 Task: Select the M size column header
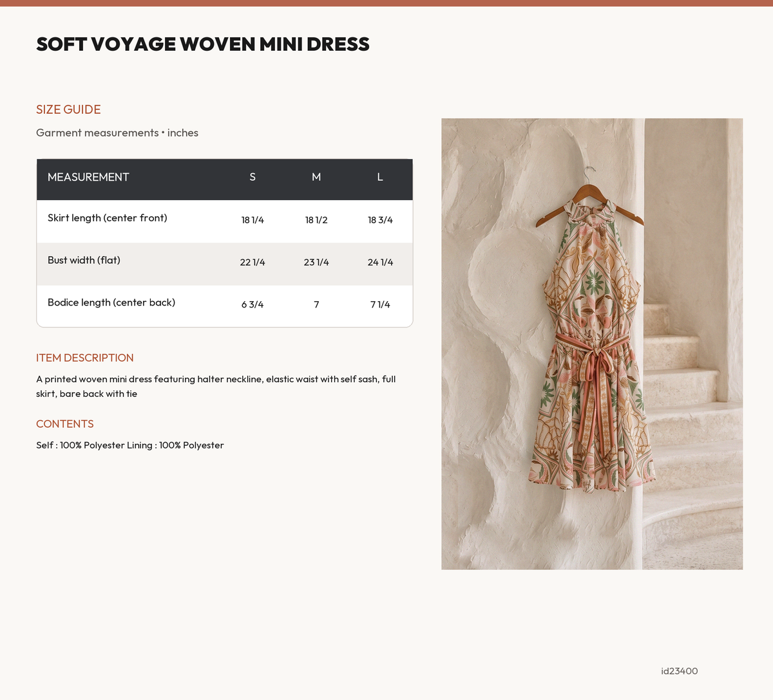click(316, 177)
